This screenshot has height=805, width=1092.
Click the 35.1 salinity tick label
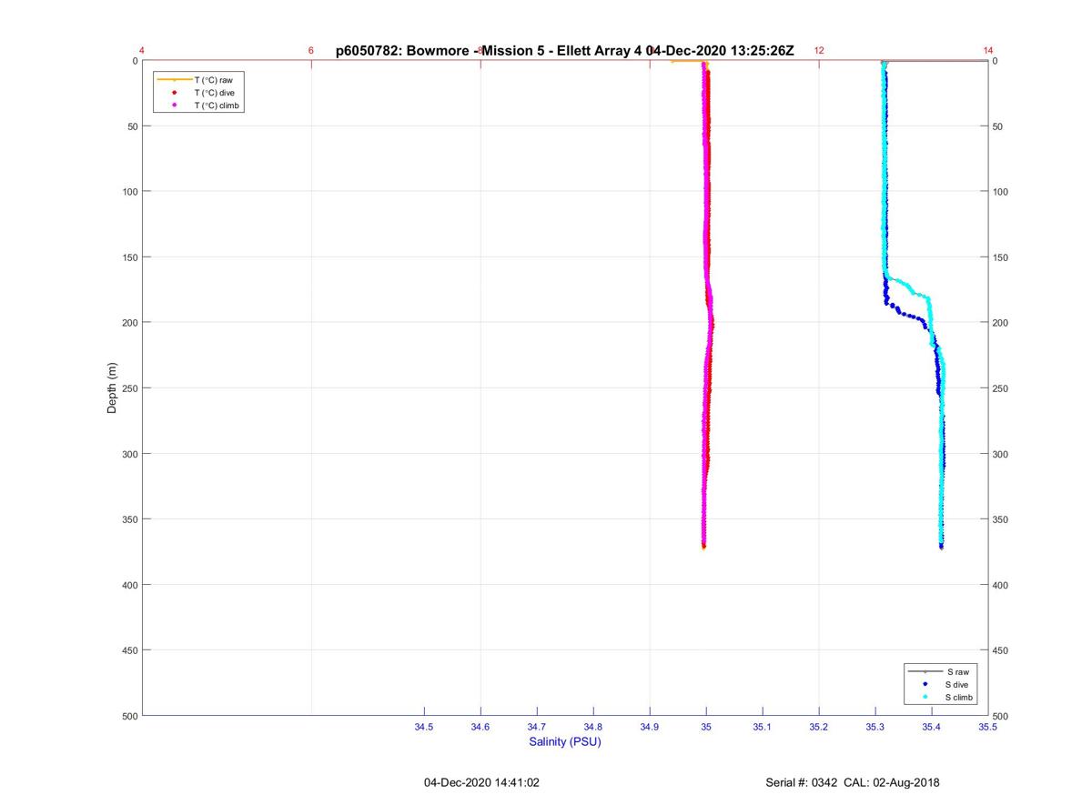tap(763, 727)
